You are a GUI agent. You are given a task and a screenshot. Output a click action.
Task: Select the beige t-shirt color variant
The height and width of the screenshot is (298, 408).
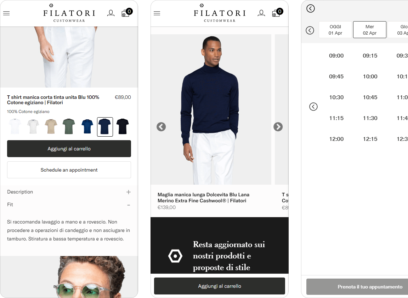[x=51, y=126]
